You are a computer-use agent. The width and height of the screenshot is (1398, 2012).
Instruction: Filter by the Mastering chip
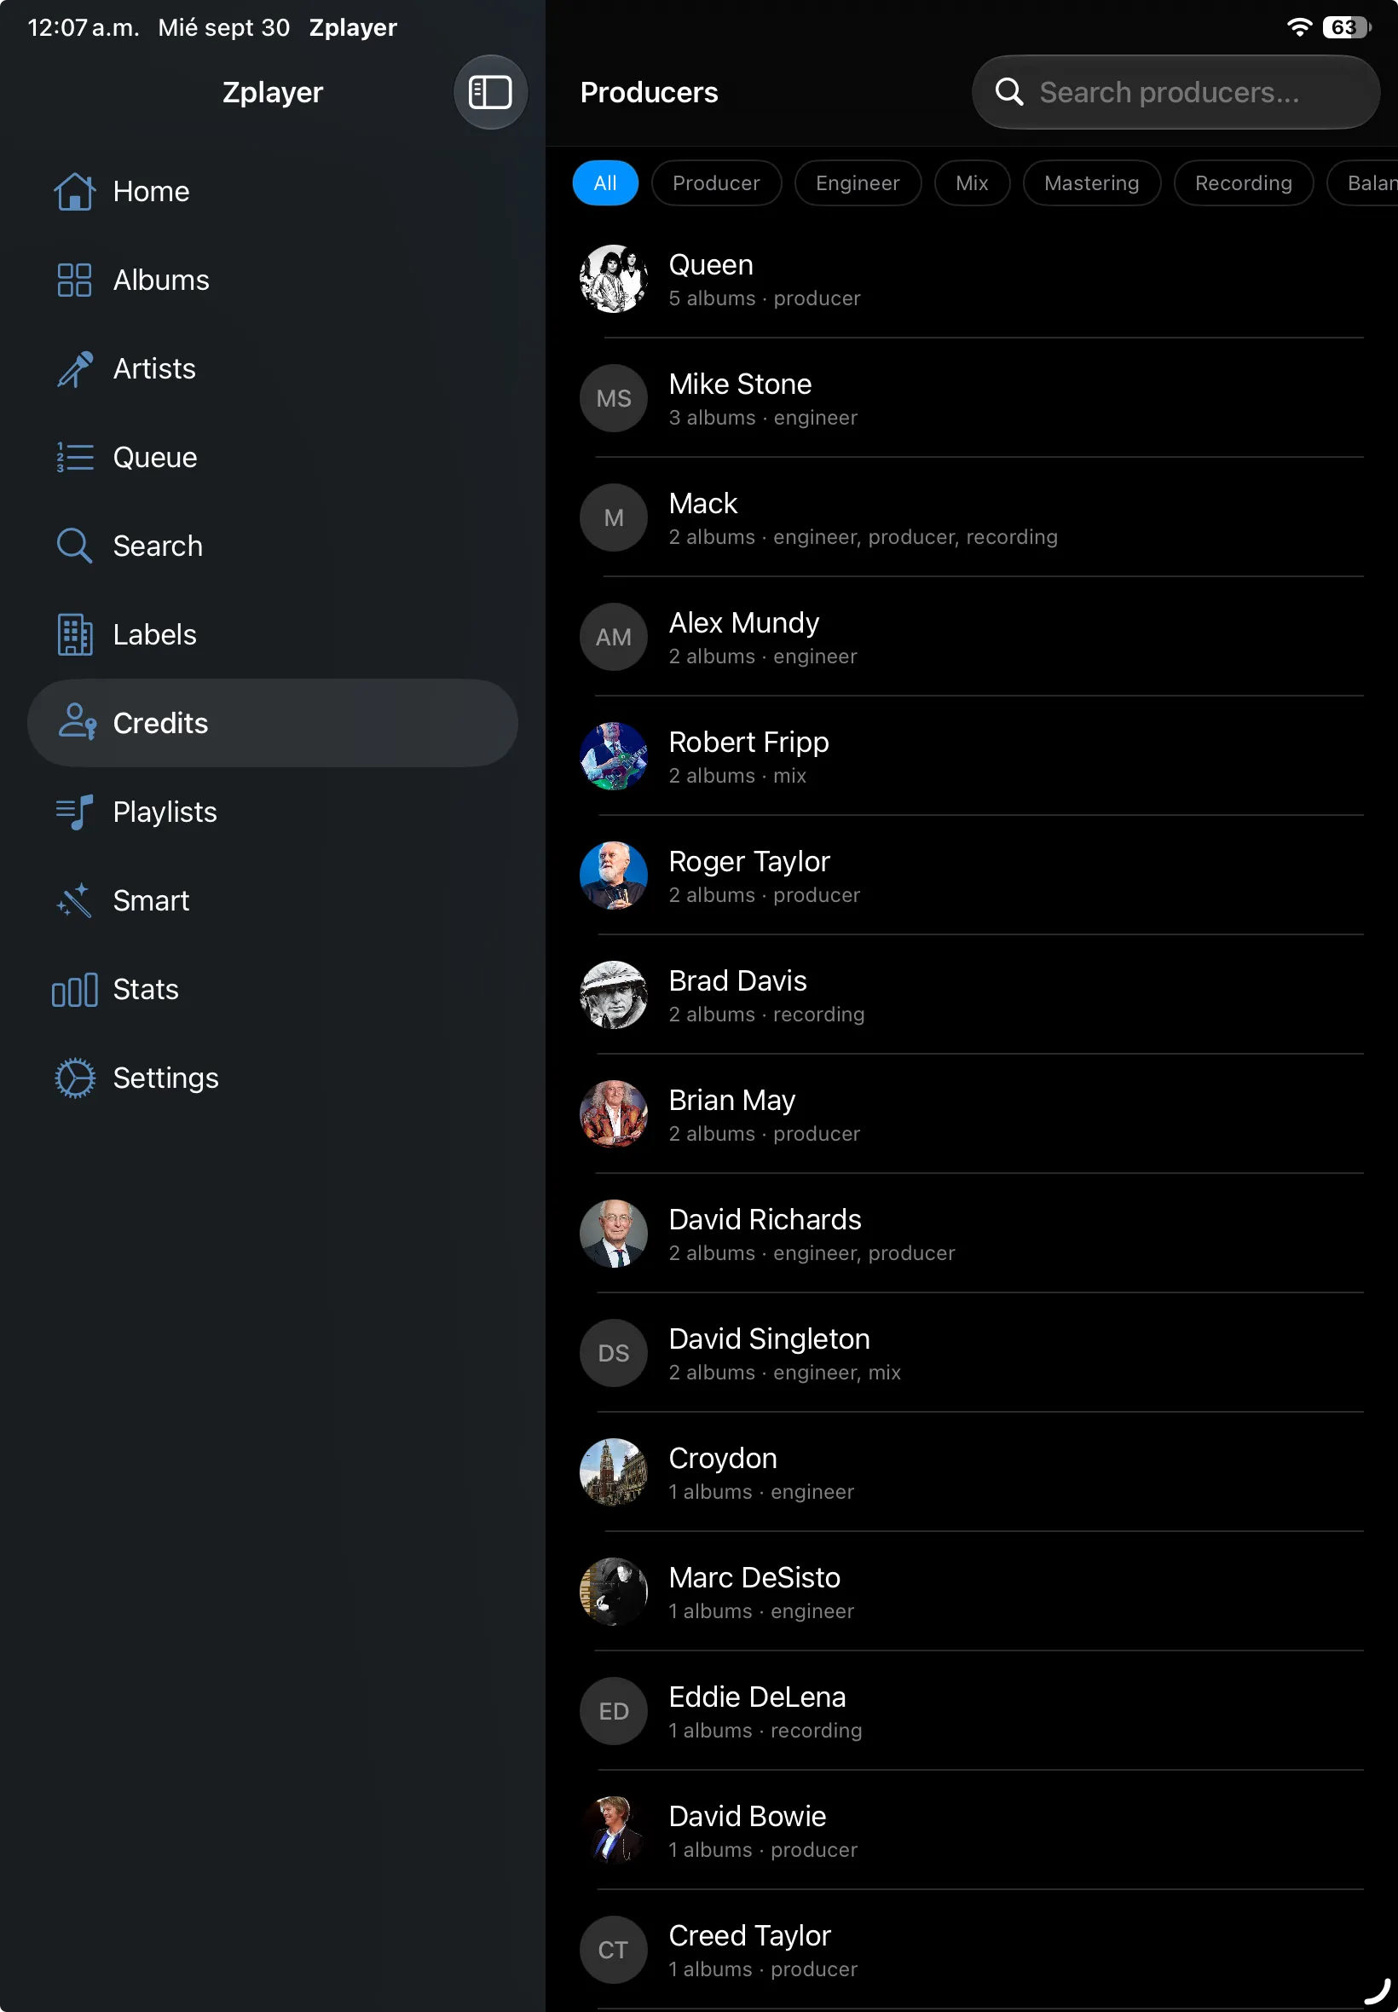click(1091, 183)
